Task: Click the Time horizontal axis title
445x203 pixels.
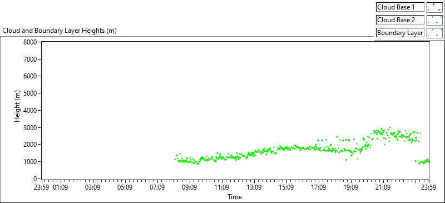Action: tap(235, 196)
